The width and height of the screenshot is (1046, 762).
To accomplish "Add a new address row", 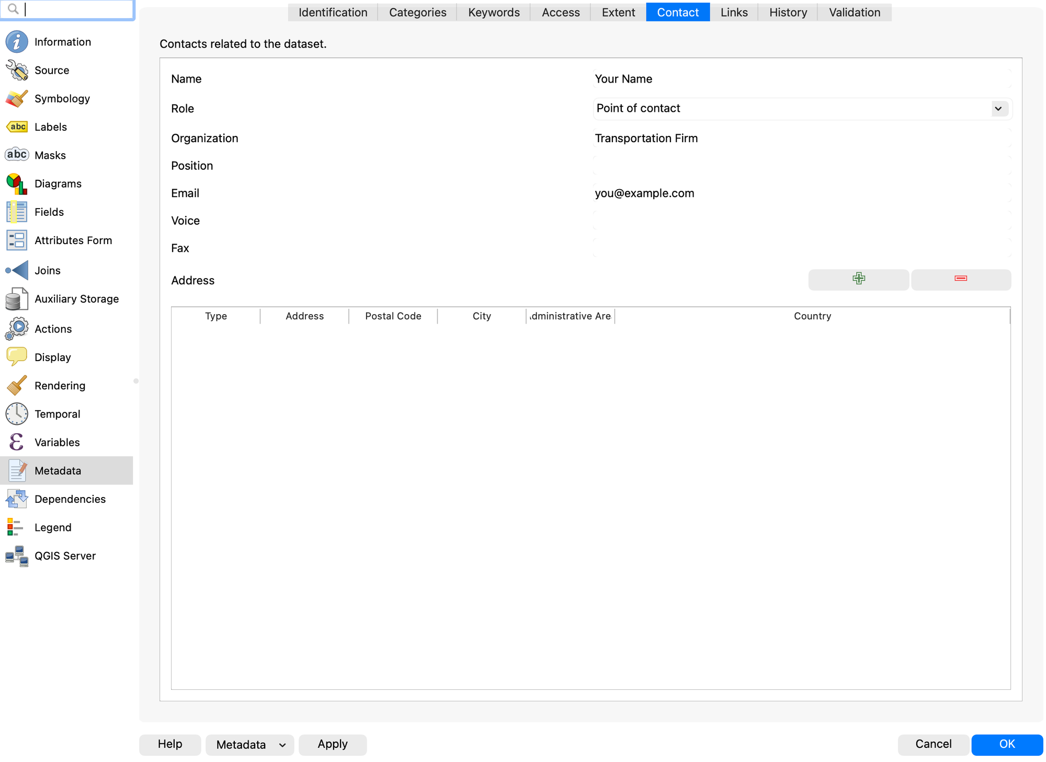I will pos(858,279).
